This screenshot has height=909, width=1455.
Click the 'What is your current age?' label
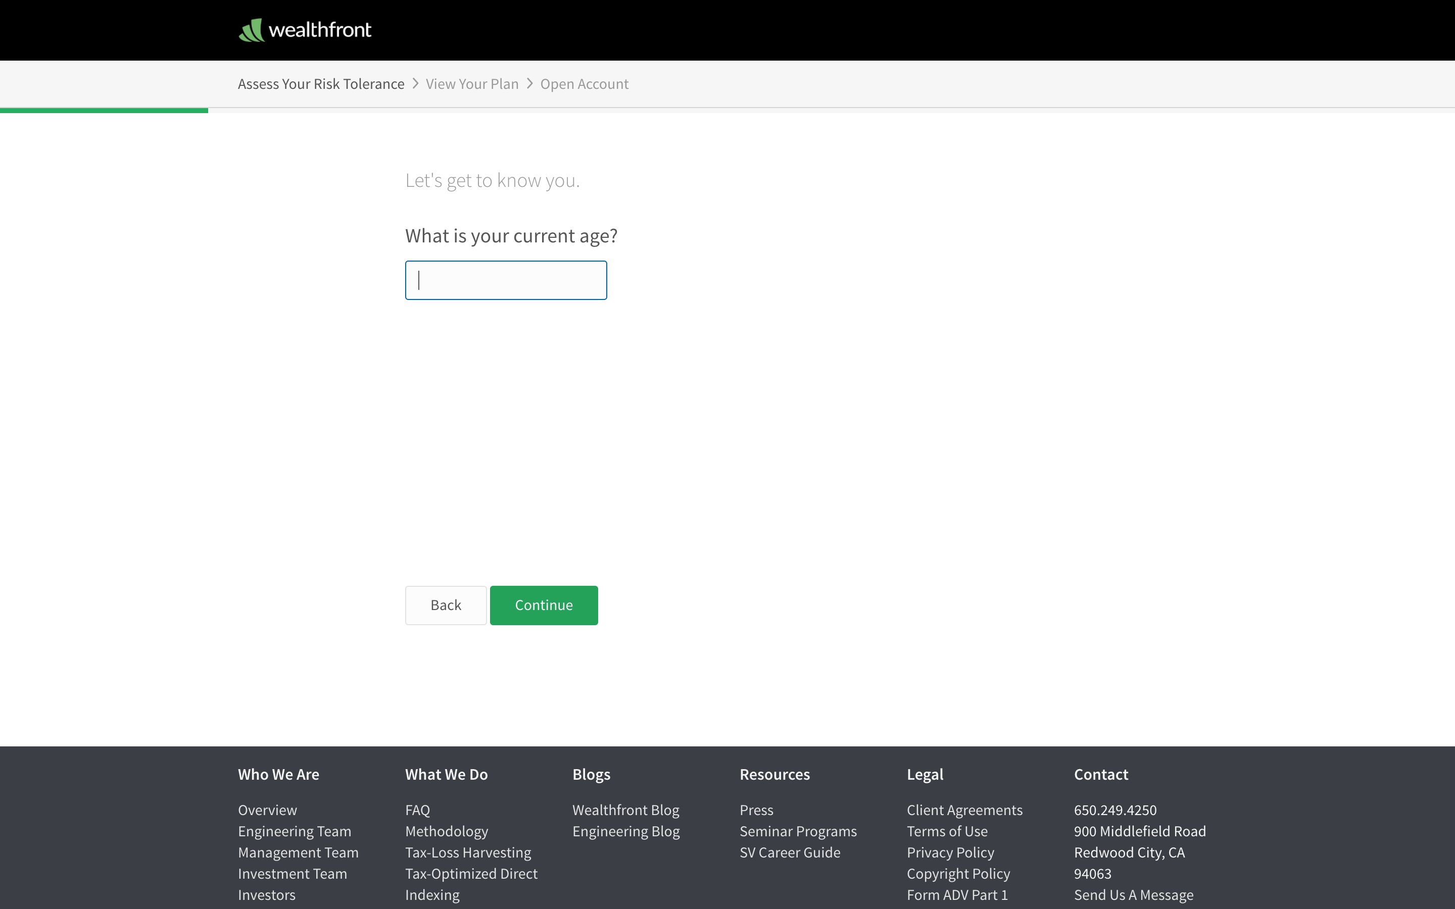click(x=511, y=236)
